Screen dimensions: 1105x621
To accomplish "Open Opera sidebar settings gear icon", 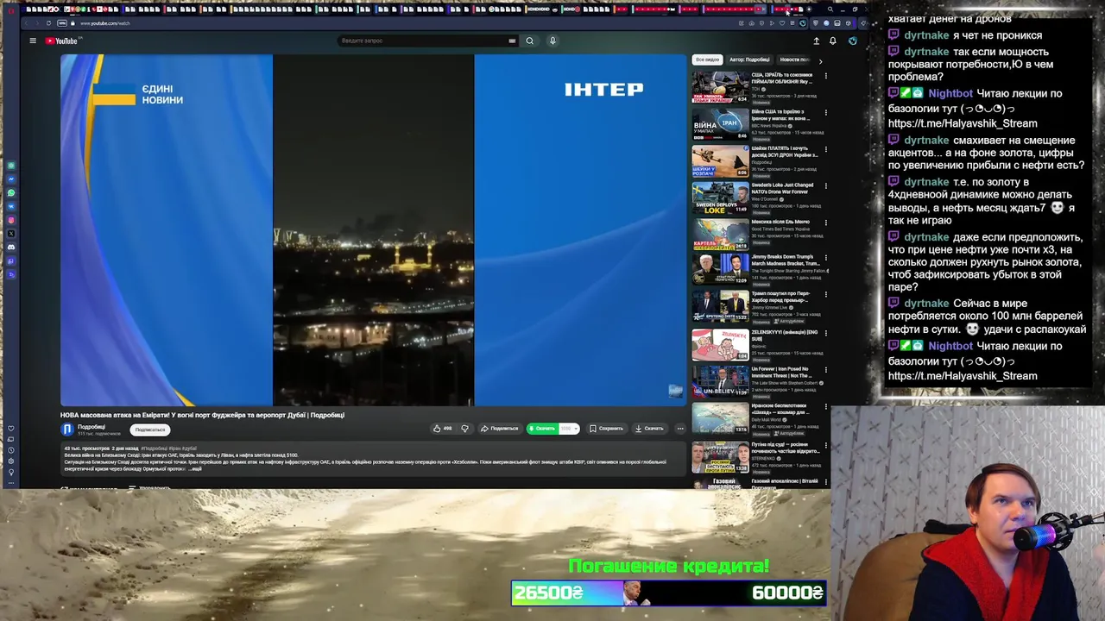I will click(x=11, y=461).
